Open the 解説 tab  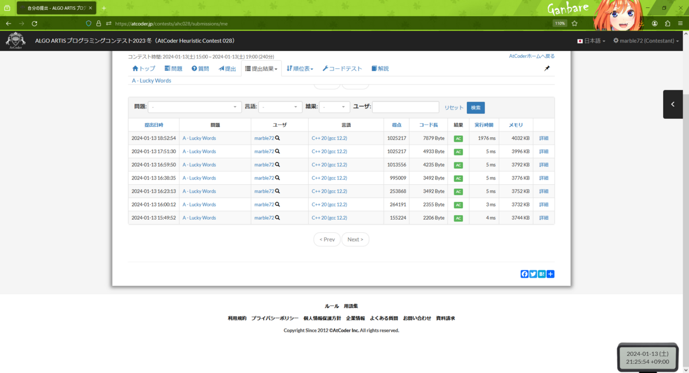(x=380, y=68)
